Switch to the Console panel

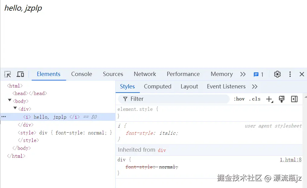point(82,74)
